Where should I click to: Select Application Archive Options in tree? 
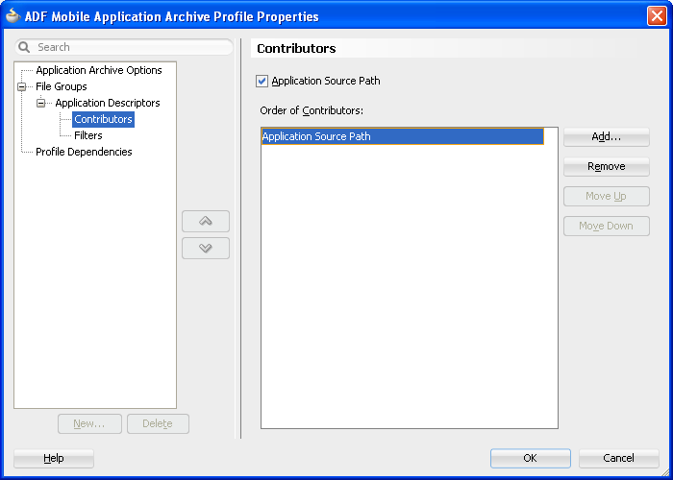point(99,70)
